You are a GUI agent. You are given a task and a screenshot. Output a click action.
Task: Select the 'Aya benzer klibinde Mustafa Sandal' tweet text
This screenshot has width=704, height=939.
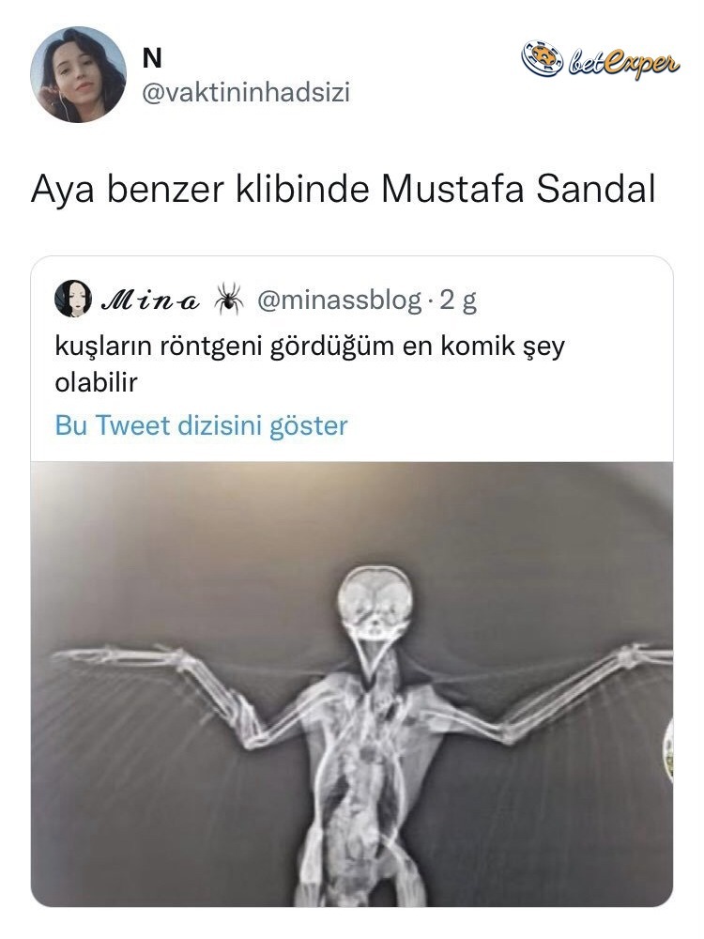coord(343,190)
